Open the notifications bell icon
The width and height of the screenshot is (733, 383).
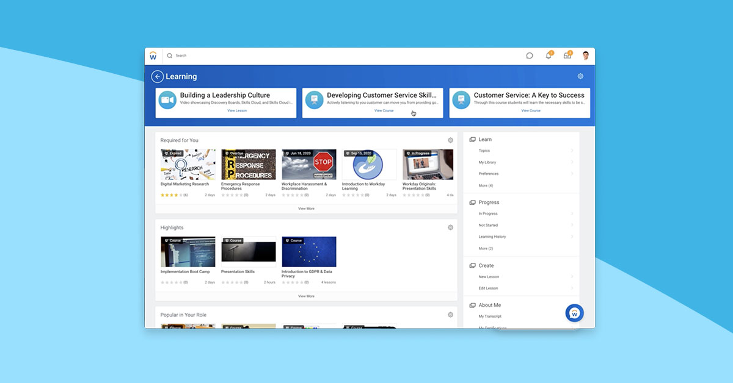(x=549, y=55)
